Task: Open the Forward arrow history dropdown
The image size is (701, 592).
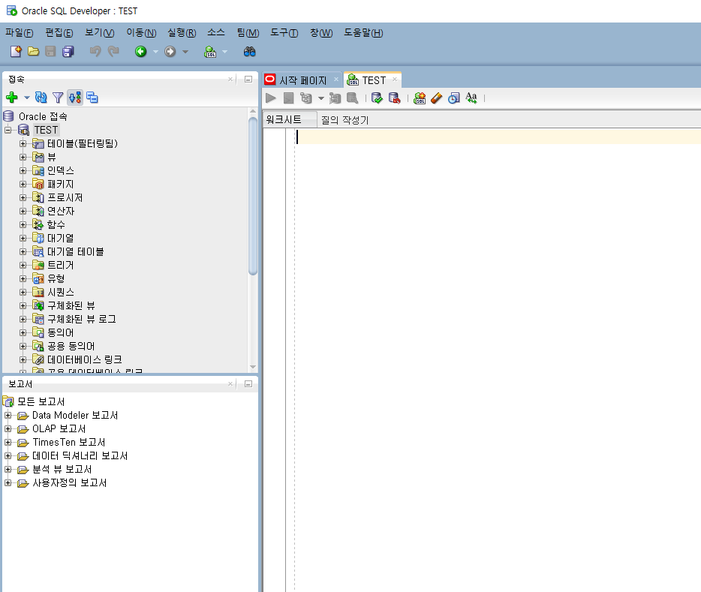Action: tap(185, 52)
